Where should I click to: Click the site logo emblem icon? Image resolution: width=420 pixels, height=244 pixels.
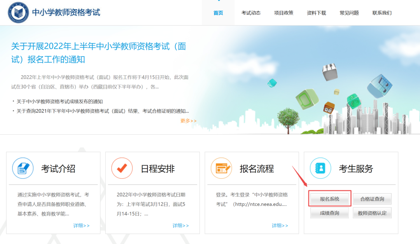[19, 12]
